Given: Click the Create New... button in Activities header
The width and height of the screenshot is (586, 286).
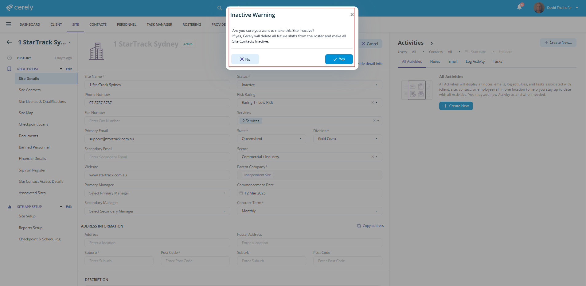Looking at the screenshot, I should point(558,43).
